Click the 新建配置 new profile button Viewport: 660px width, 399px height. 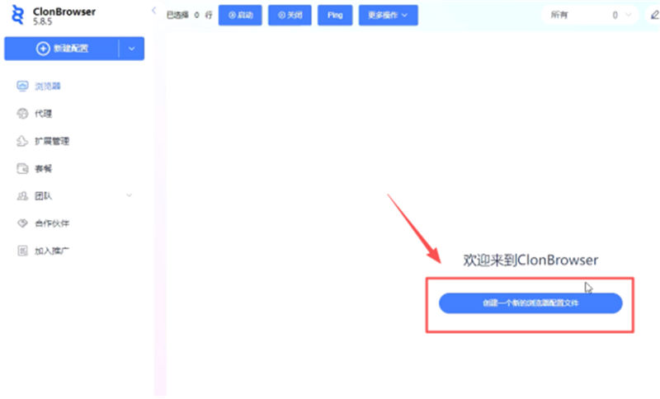coord(62,49)
